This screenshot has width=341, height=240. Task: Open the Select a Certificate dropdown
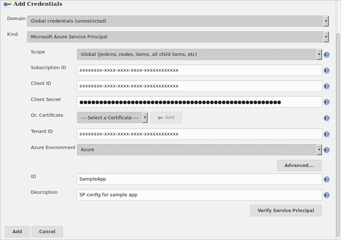(112, 118)
